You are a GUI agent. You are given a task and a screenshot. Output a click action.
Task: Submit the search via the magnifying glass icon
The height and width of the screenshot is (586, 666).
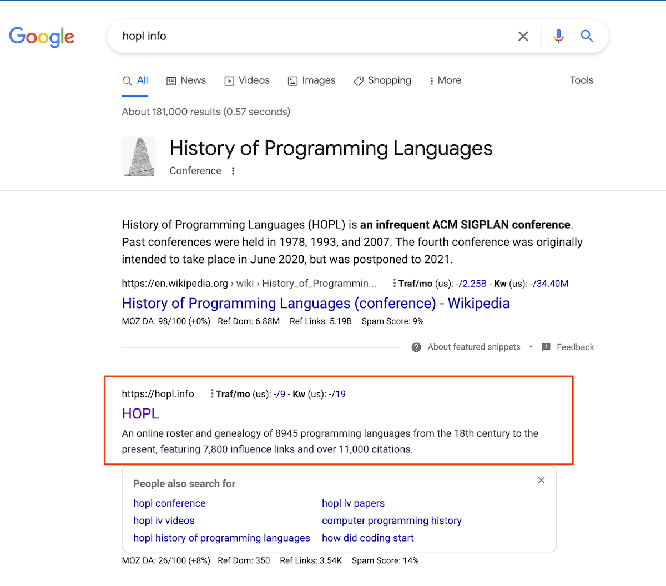[587, 36]
